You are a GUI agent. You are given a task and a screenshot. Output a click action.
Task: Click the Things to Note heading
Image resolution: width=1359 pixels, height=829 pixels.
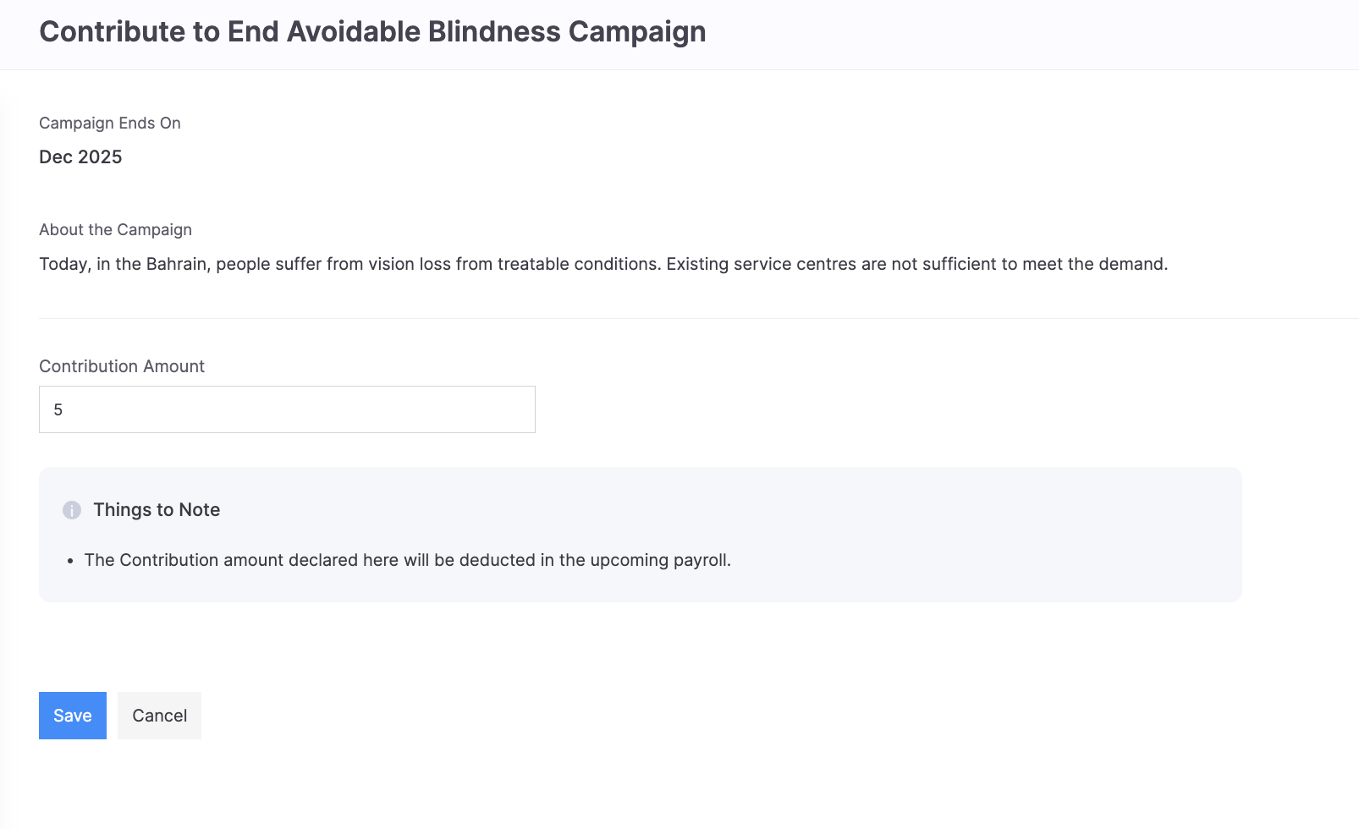[157, 510]
